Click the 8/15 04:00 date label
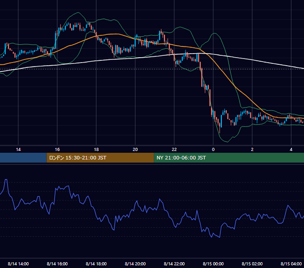Screen dimensions: 304x268 tap(291, 264)
